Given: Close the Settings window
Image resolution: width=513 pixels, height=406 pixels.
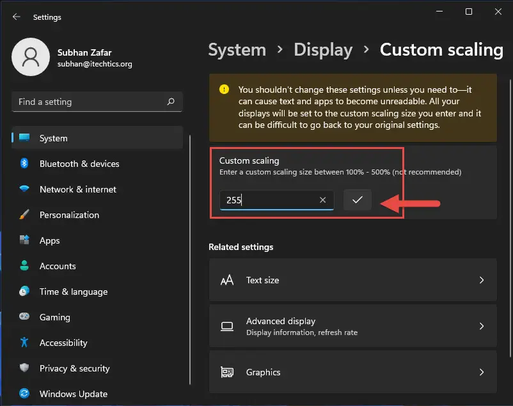Looking at the screenshot, I should pos(498,12).
